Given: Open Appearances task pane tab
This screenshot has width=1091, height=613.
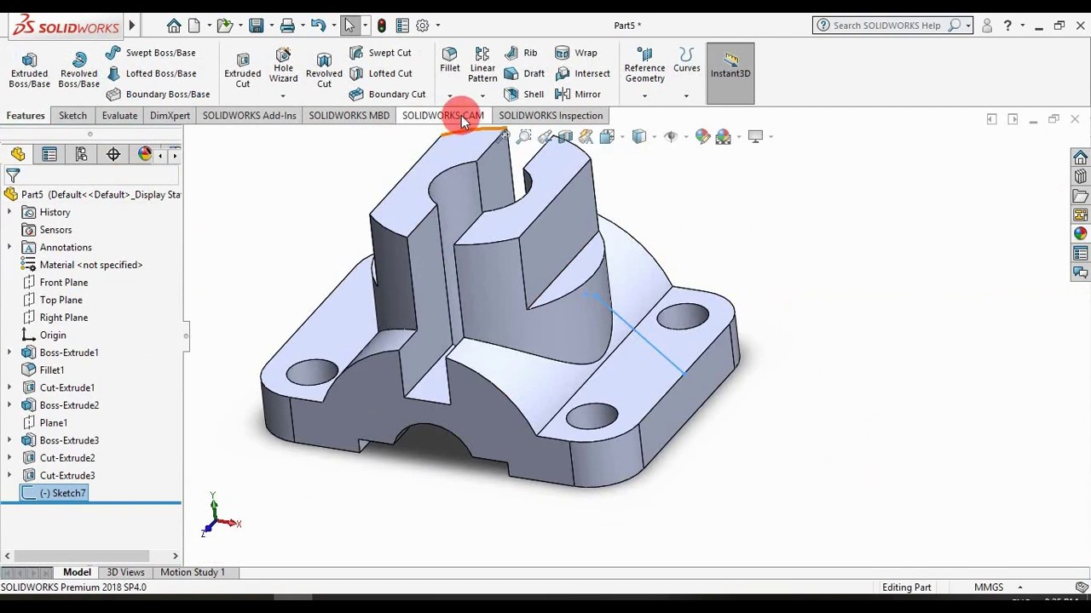Looking at the screenshot, I should click(1080, 233).
